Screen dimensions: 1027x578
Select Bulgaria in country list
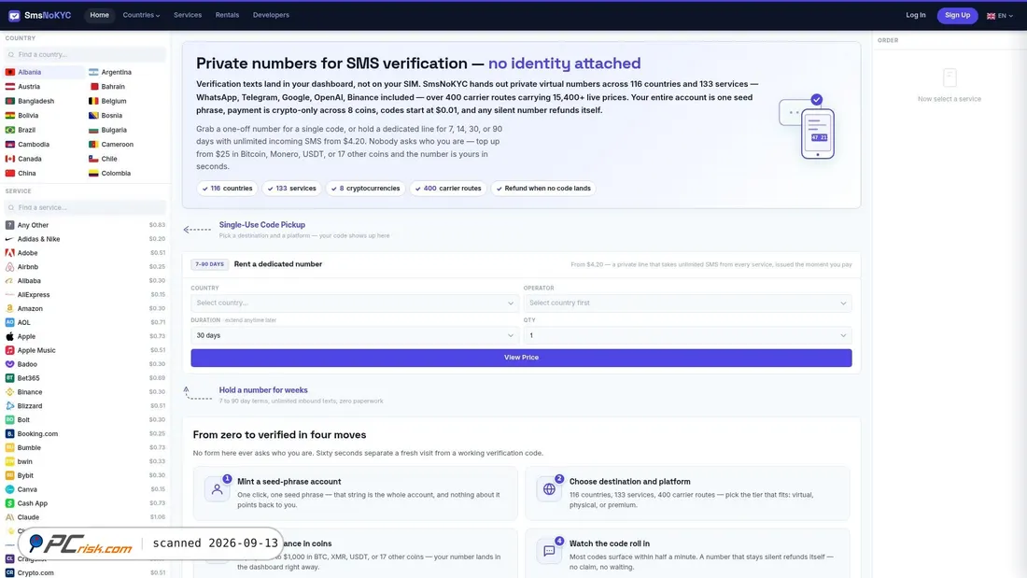[126, 130]
